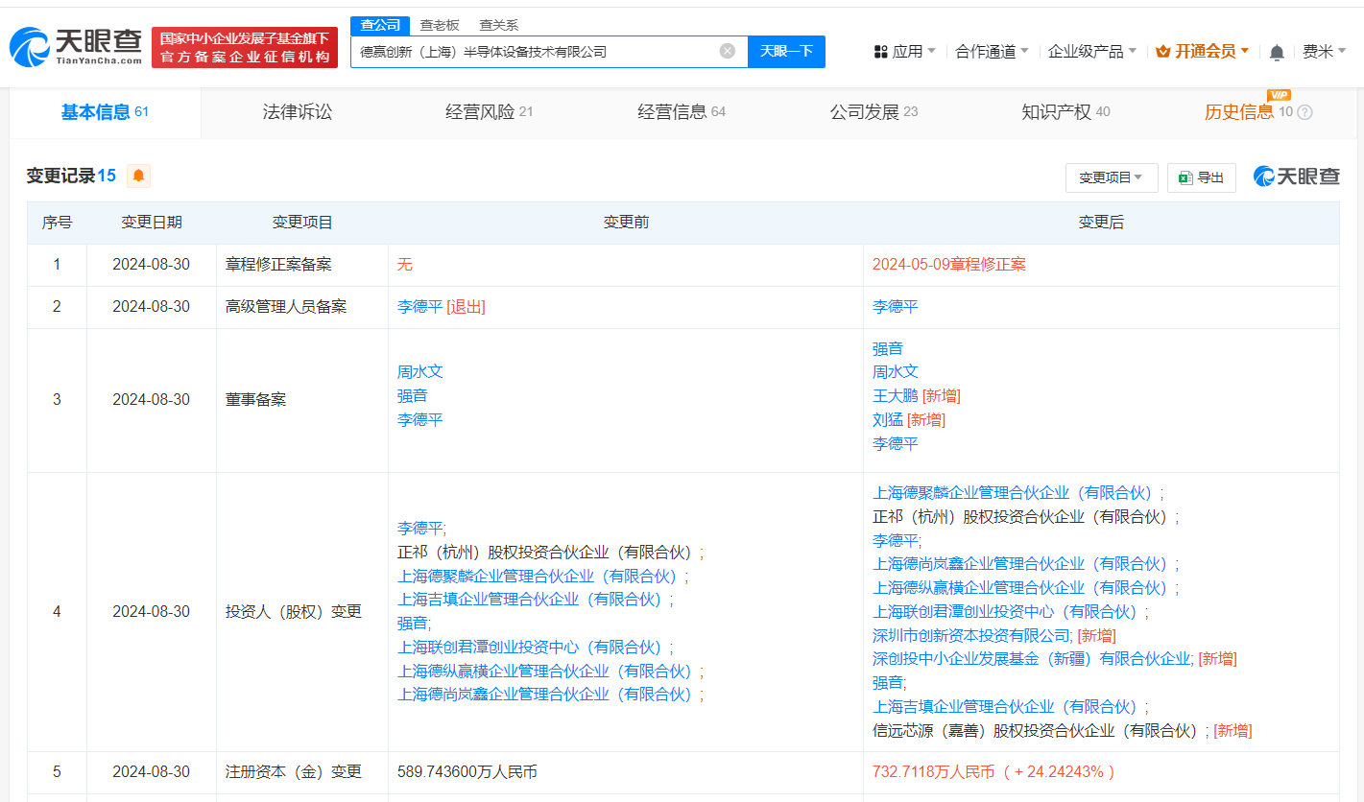Expand the 企业级产品 menu
This screenshot has height=802, width=1364.
1092,52
